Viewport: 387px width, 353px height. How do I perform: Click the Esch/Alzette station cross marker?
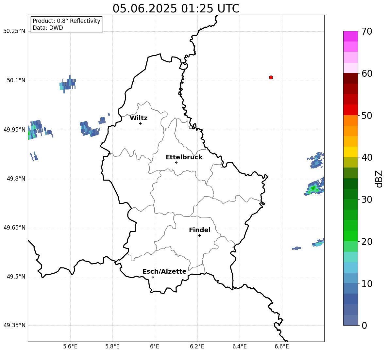153,277
